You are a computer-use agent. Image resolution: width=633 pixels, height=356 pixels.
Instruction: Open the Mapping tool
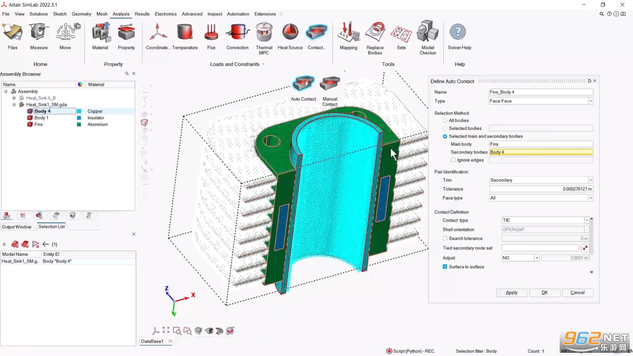[348, 36]
